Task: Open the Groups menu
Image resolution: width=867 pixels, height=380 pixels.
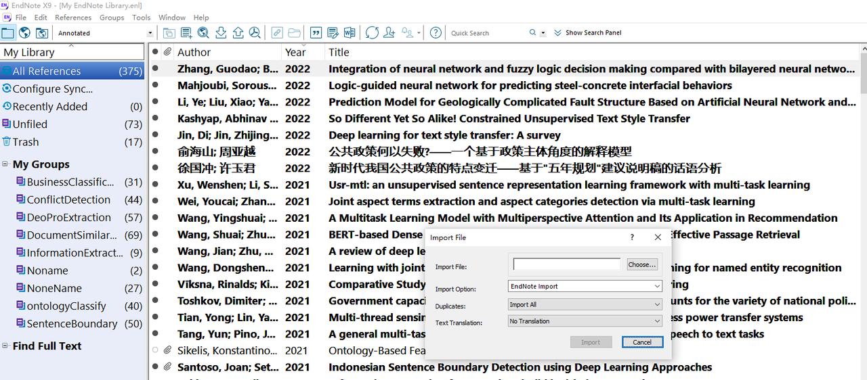Action: pos(112,18)
